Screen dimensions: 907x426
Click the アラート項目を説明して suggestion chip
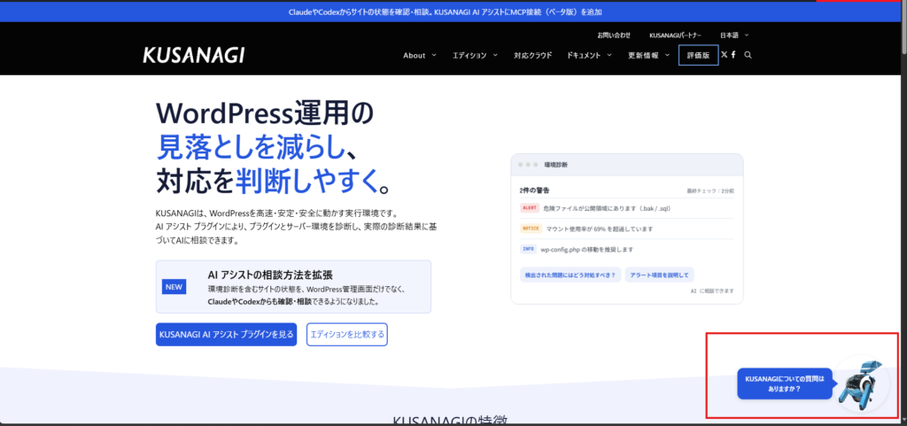pos(659,275)
